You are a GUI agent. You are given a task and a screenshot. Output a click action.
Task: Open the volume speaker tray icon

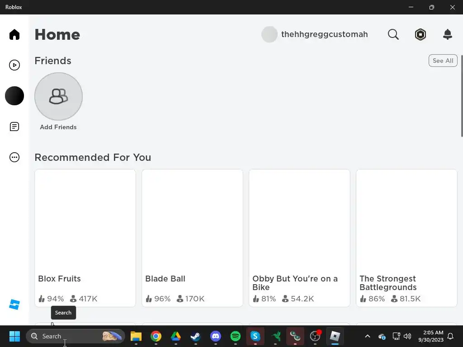tap(407, 336)
